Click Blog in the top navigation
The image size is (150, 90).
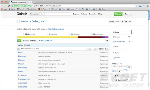point(100,14)
